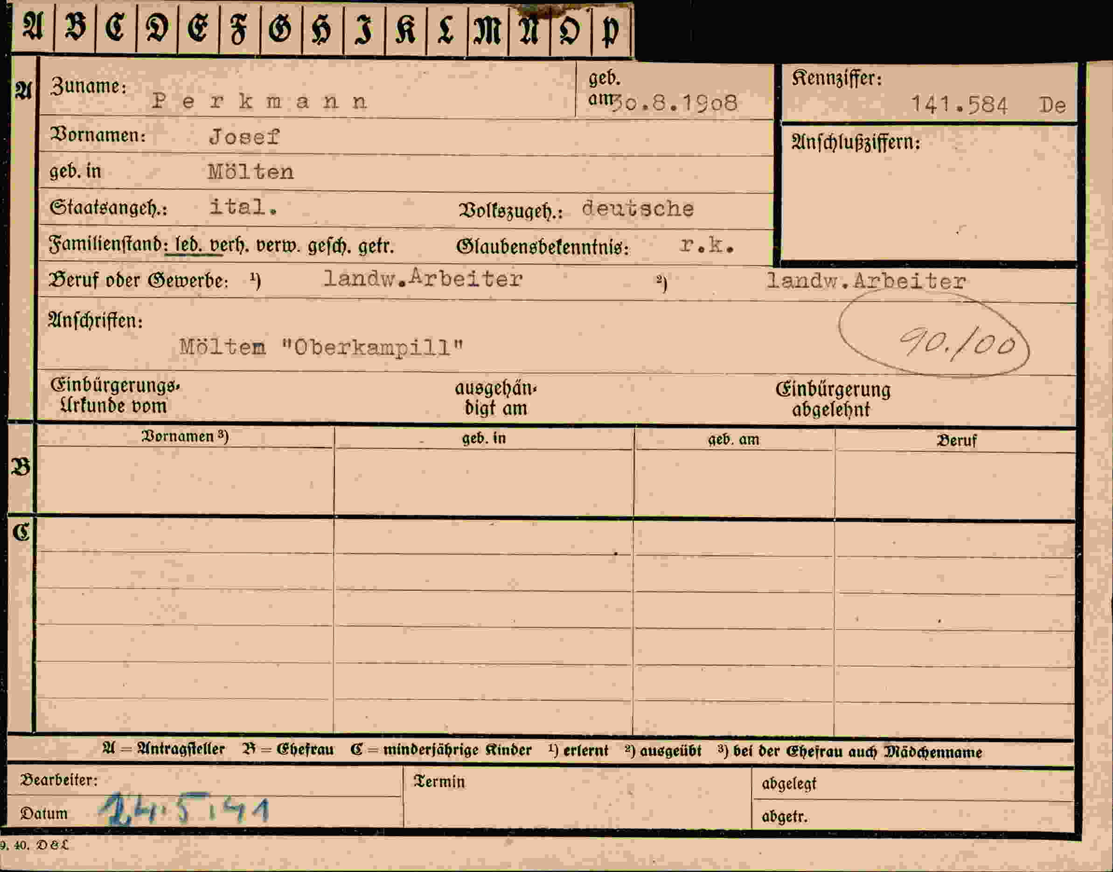The width and height of the screenshot is (1113, 872).
Task: Click the "Vornamen 3)" column header
Action: tap(185, 436)
